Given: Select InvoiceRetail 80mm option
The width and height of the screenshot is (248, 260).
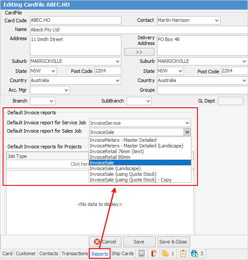Looking at the screenshot, I should (x=140, y=157).
